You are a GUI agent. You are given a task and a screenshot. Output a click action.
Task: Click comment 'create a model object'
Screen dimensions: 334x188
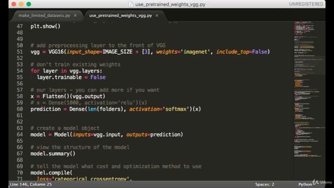(x=65, y=128)
